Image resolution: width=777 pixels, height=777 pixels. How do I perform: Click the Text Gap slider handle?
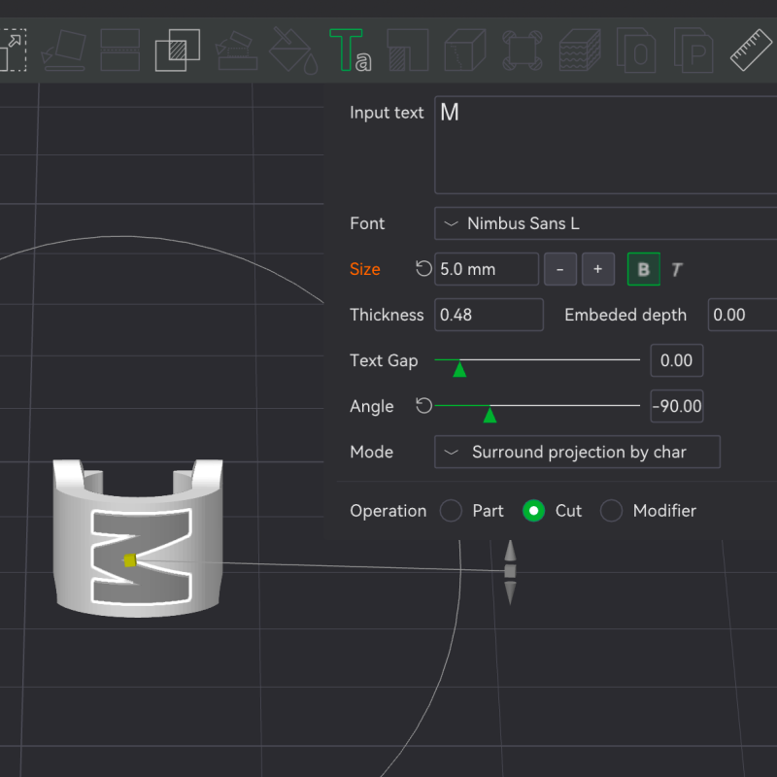click(459, 368)
